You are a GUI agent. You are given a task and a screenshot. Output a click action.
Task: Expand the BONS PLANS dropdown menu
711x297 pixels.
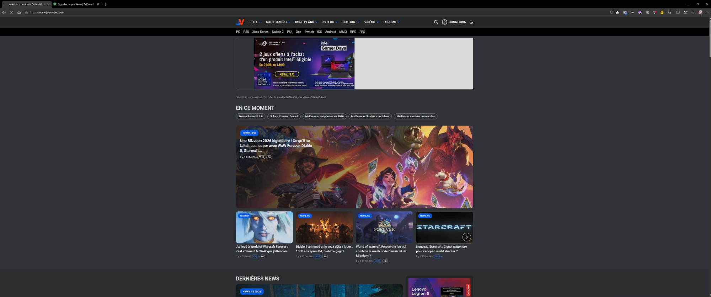coord(306,22)
